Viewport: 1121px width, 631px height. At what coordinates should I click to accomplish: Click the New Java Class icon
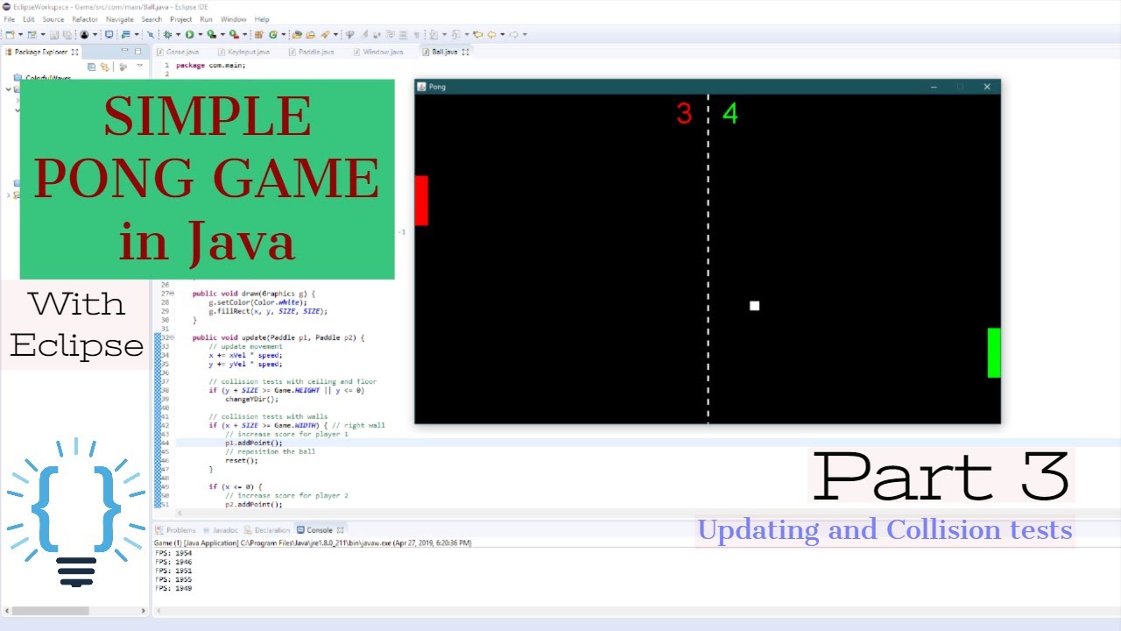[272, 34]
